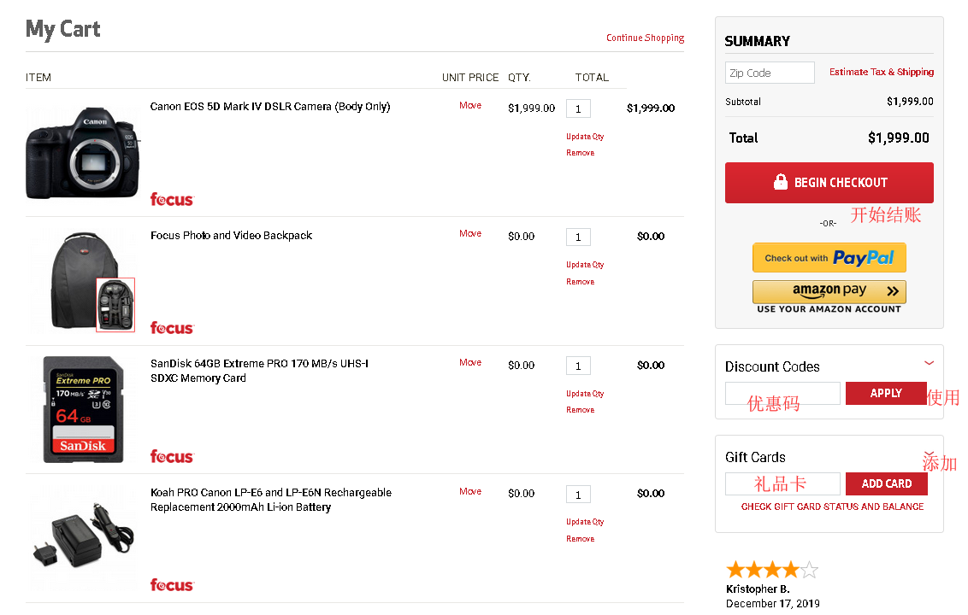Collapse the Discount Codes chevron
Screen dimensions: 968x615
click(929, 363)
